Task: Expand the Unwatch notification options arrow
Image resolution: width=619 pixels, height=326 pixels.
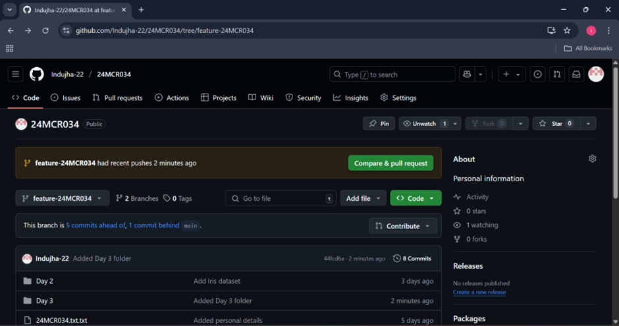Action: pyautogui.click(x=455, y=124)
